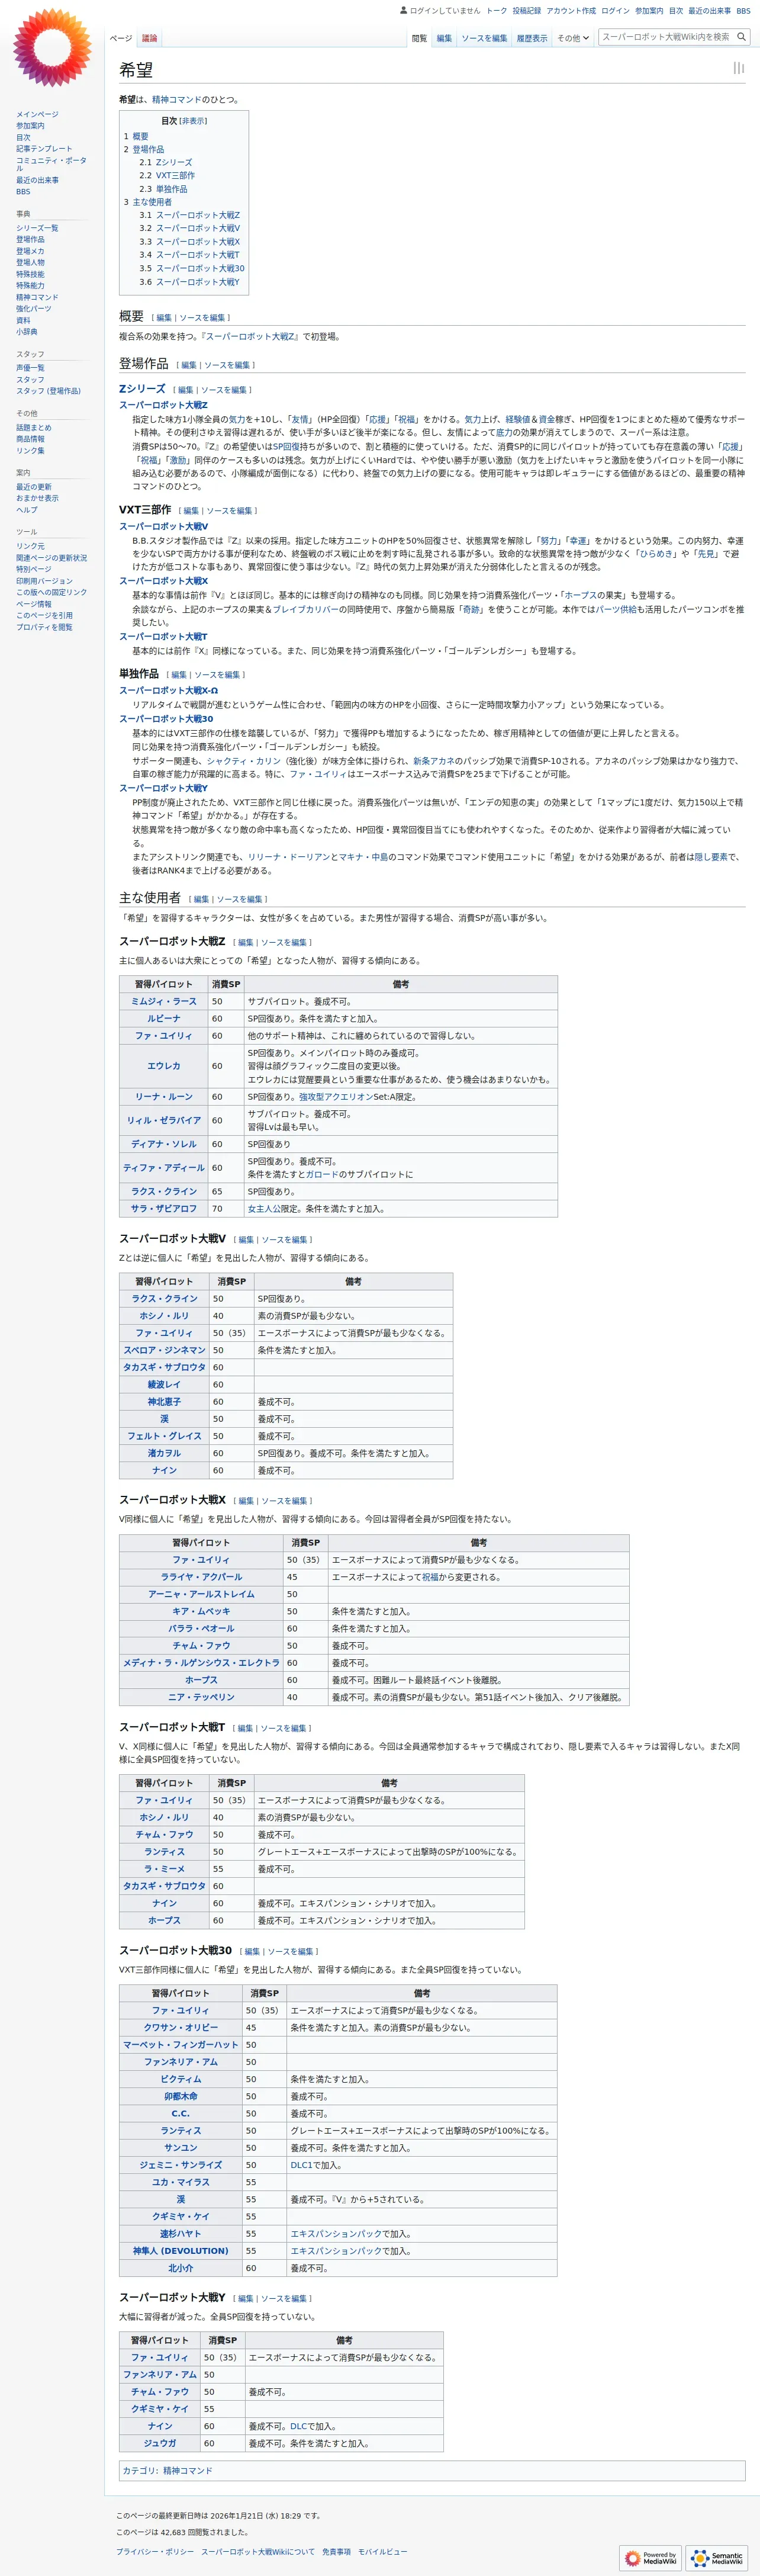Screen dimensions: 760x2576
Task: Open 声優一覧 in the sidebar
Action: click(x=30, y=368)
